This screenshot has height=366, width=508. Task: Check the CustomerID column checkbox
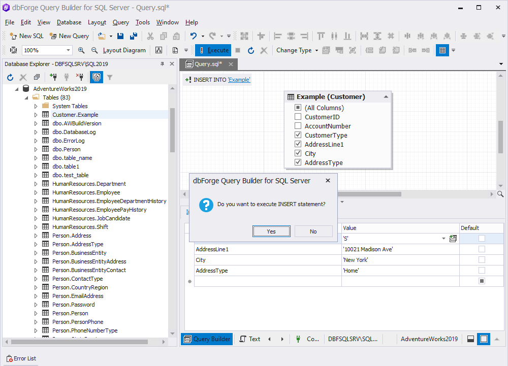(x=298, y=116)
